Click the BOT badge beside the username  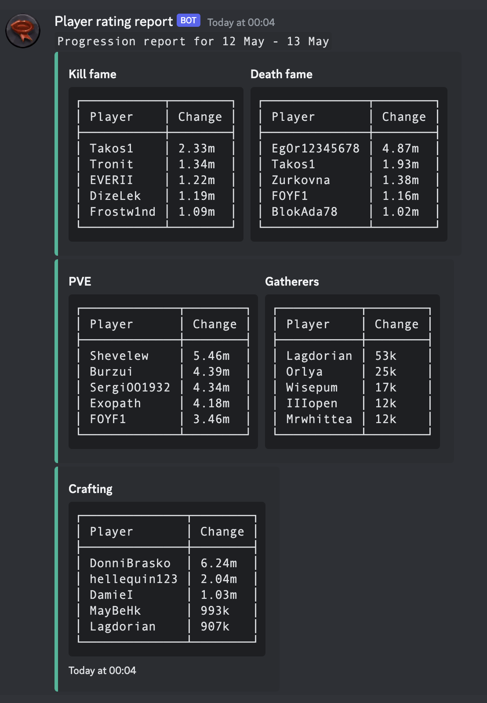click(189, 21)
